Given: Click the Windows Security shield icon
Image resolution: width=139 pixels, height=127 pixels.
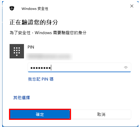Looking at the screenshot, I should point(12,8).
